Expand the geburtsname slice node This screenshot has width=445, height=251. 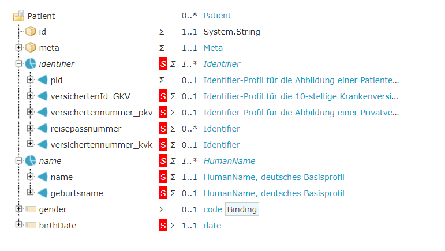(x=31, y=193)
